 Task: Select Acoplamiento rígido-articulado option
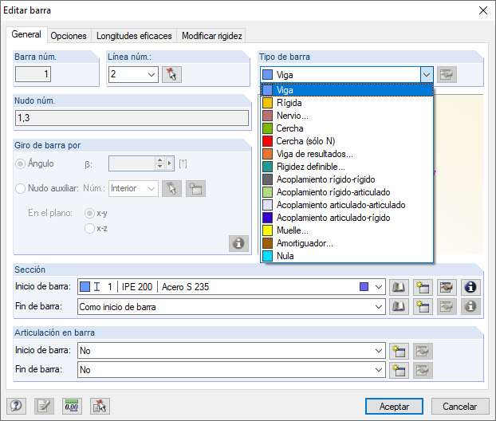(347, 192)
